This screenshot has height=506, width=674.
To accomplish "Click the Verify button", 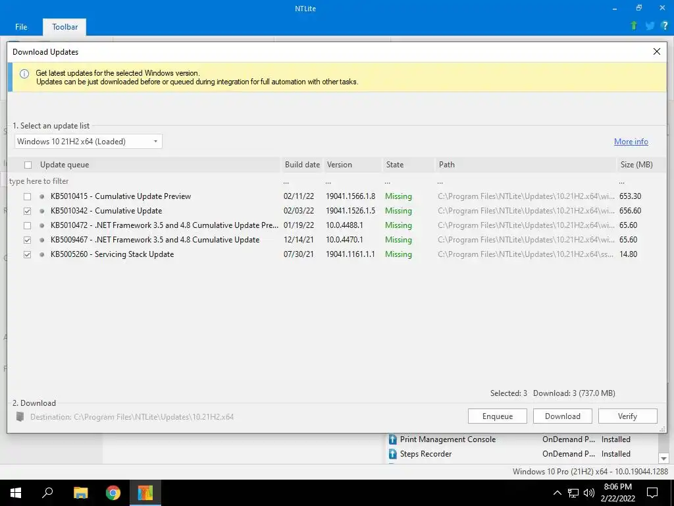I will (x=627, y=416).
